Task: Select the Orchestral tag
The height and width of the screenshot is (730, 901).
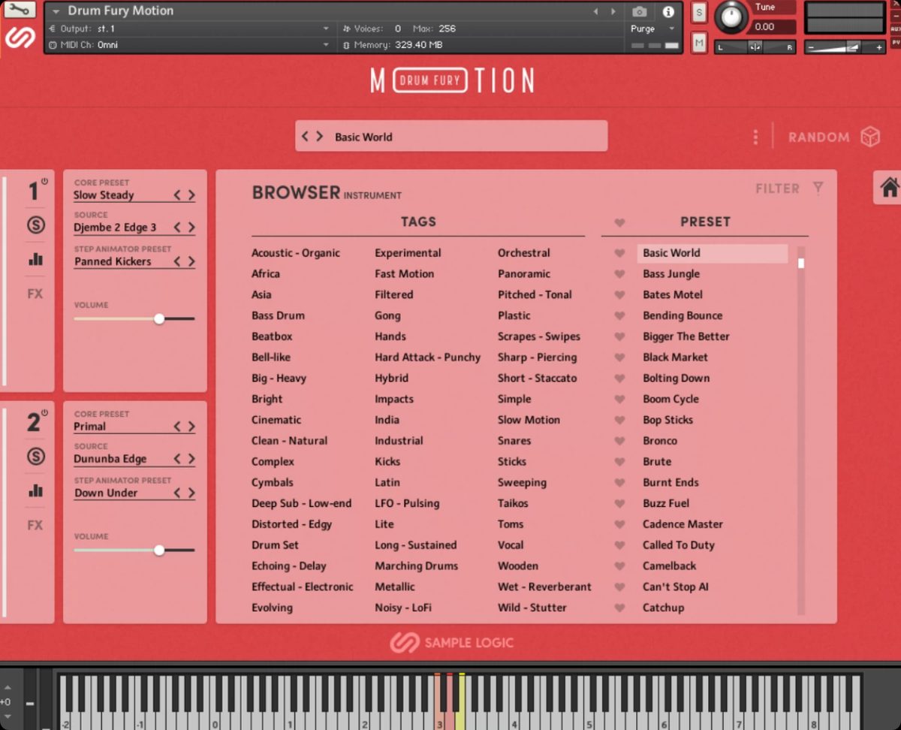Action: pyautogui.click(x=524, y=253)
